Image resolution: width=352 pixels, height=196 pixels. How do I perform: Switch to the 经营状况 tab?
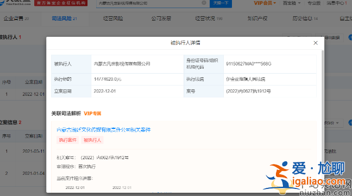click(209, 18)
